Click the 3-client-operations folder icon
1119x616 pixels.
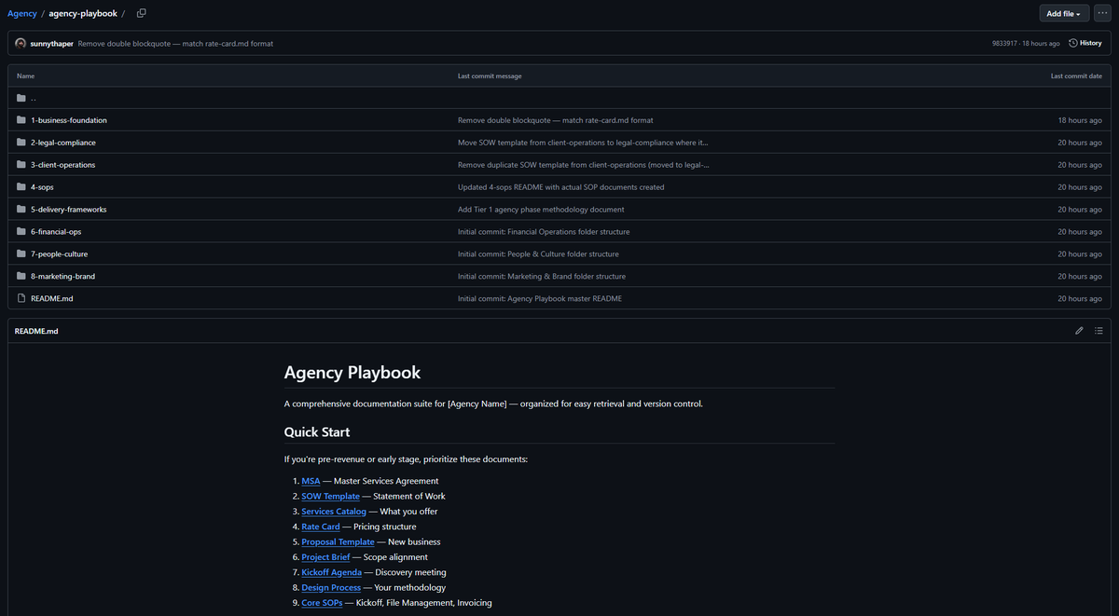pyautogui.click(x=21, y=165)
